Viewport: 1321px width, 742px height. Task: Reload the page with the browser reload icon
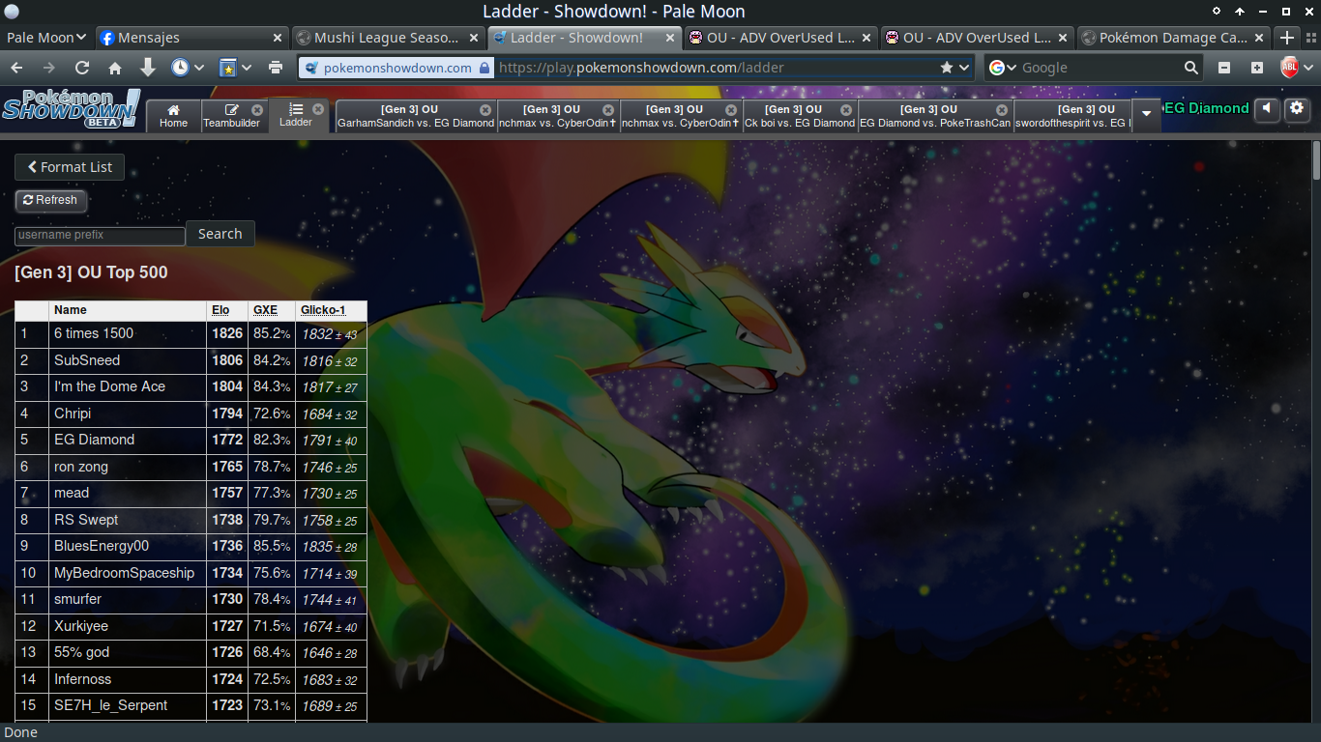point(82,68)
